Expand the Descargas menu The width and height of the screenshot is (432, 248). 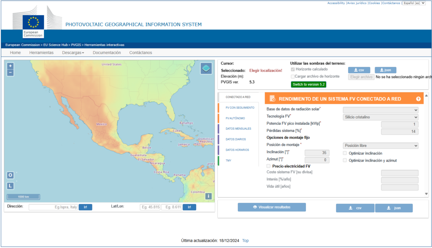click(x=73, y=53)
